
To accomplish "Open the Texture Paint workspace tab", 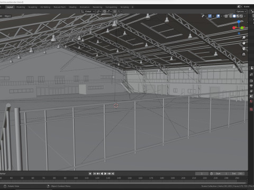I will click(x=60, y=7).
